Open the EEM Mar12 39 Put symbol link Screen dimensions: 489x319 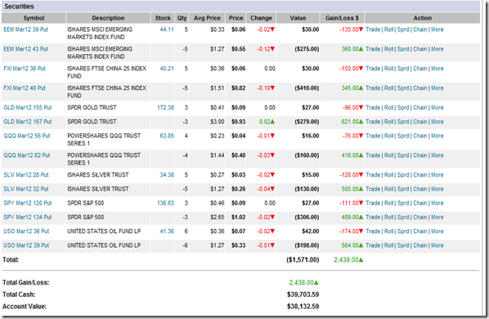pos(26,29)
